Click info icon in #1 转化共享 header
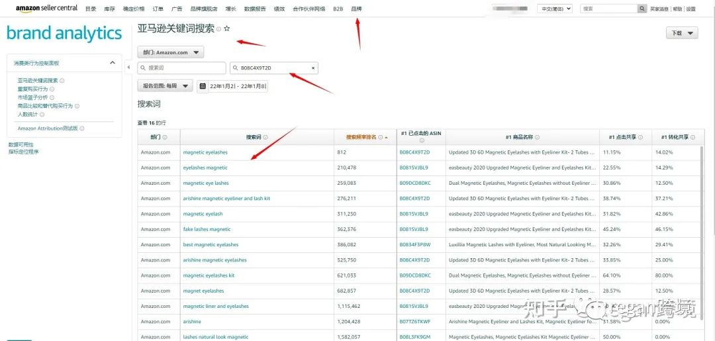Screen dimensions: 715x341 (x=693, y=137)
